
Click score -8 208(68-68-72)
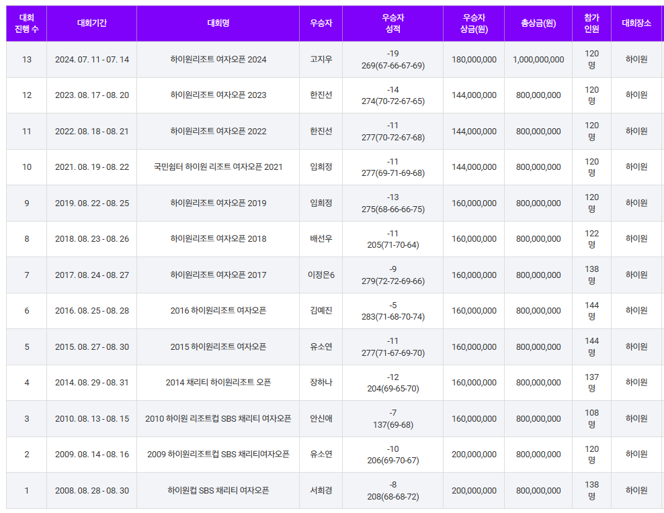pyautogui.click(x=393, y=491)
